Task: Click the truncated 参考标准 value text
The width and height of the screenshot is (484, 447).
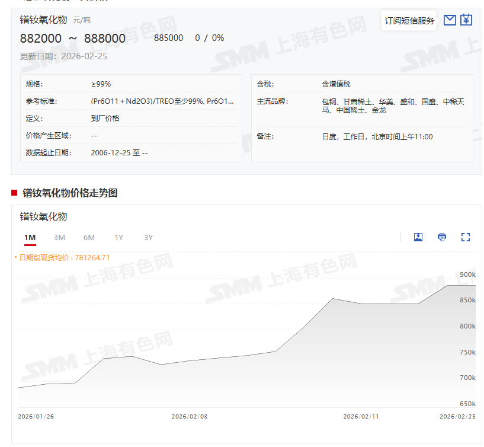Action: click(162, 101)
